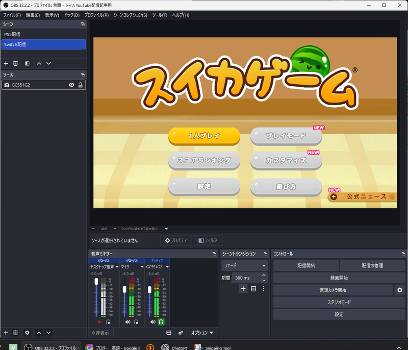The height and width of the screenshot is (350, 408).
Task: Remove the scene transition with the trash icon
Action: tap(253, 289)
